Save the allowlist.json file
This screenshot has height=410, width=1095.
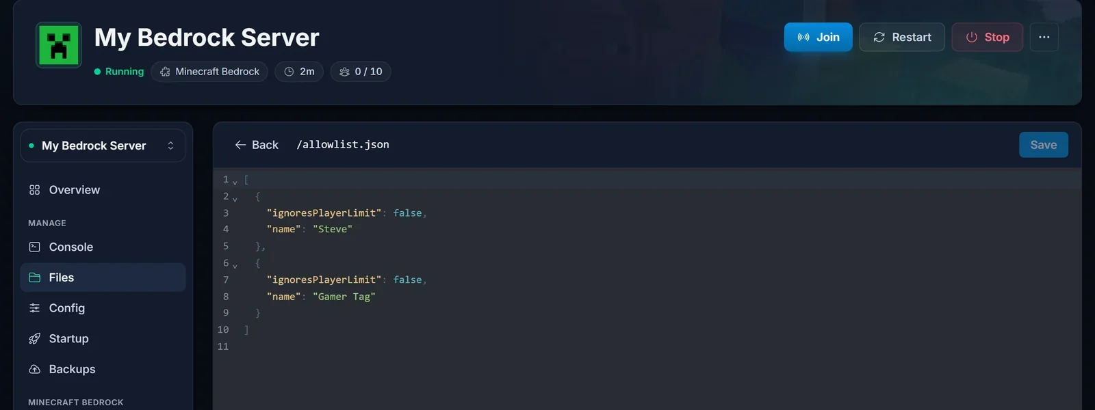click(x=1044, y=145)
